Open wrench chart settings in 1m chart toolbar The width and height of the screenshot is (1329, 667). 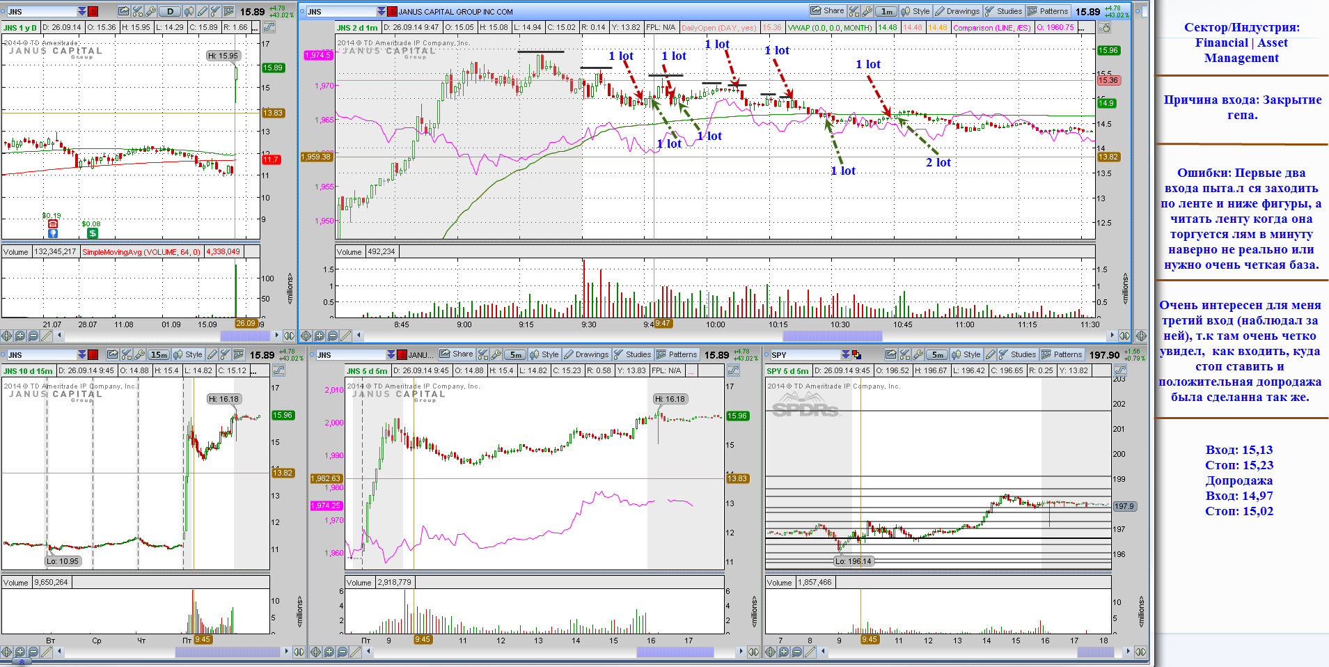[867, 11]
